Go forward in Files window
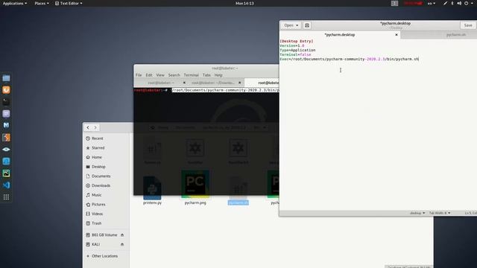Image resolution: width=477 pixels, height=268 pixels. coord(95,127)
